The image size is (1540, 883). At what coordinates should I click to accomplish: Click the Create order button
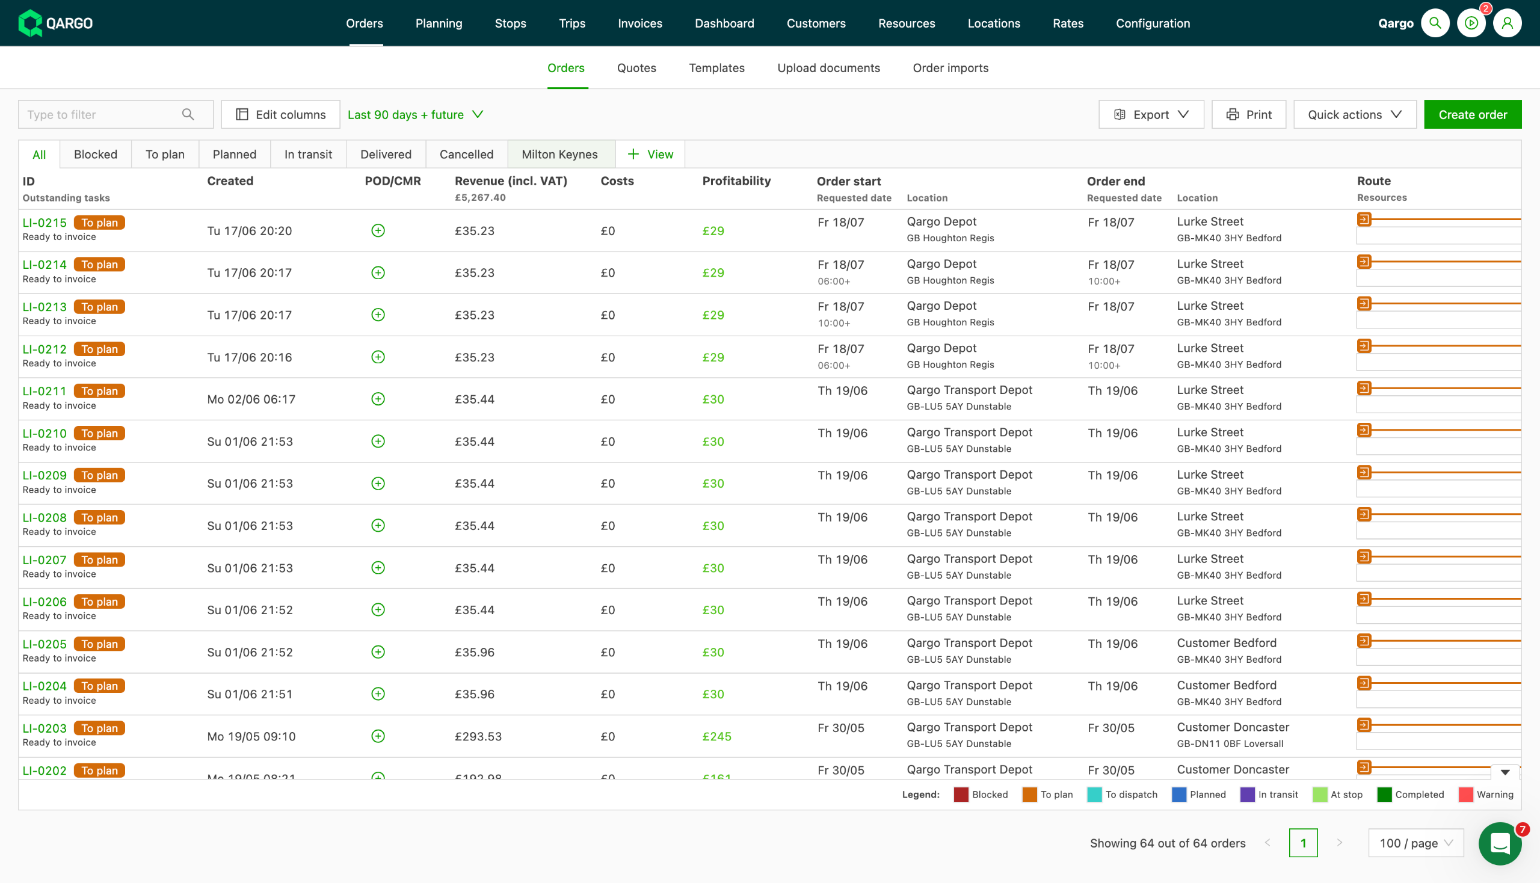(1472, 115)
